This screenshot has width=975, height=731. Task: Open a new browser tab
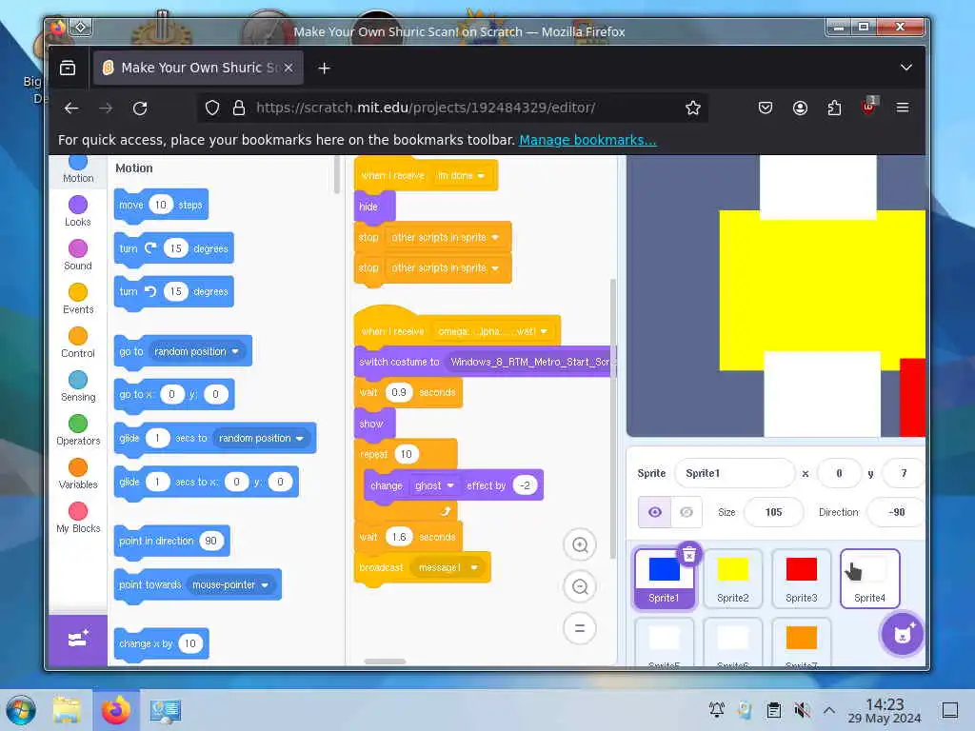[324, 69]
